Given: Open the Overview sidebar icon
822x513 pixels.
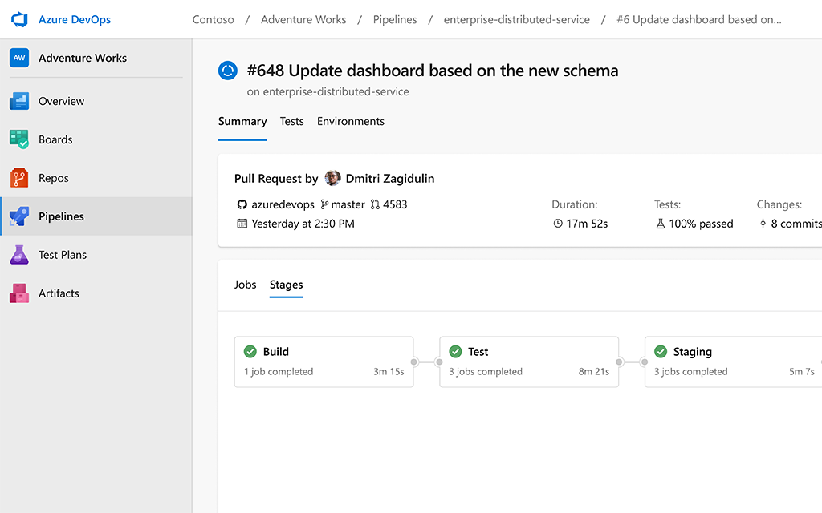Looking at the screenshot, I should click(x=19, y=101).
